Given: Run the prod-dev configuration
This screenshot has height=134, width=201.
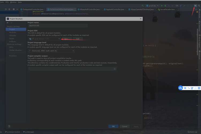Looking at the screenshot, I should click(162, 6).
